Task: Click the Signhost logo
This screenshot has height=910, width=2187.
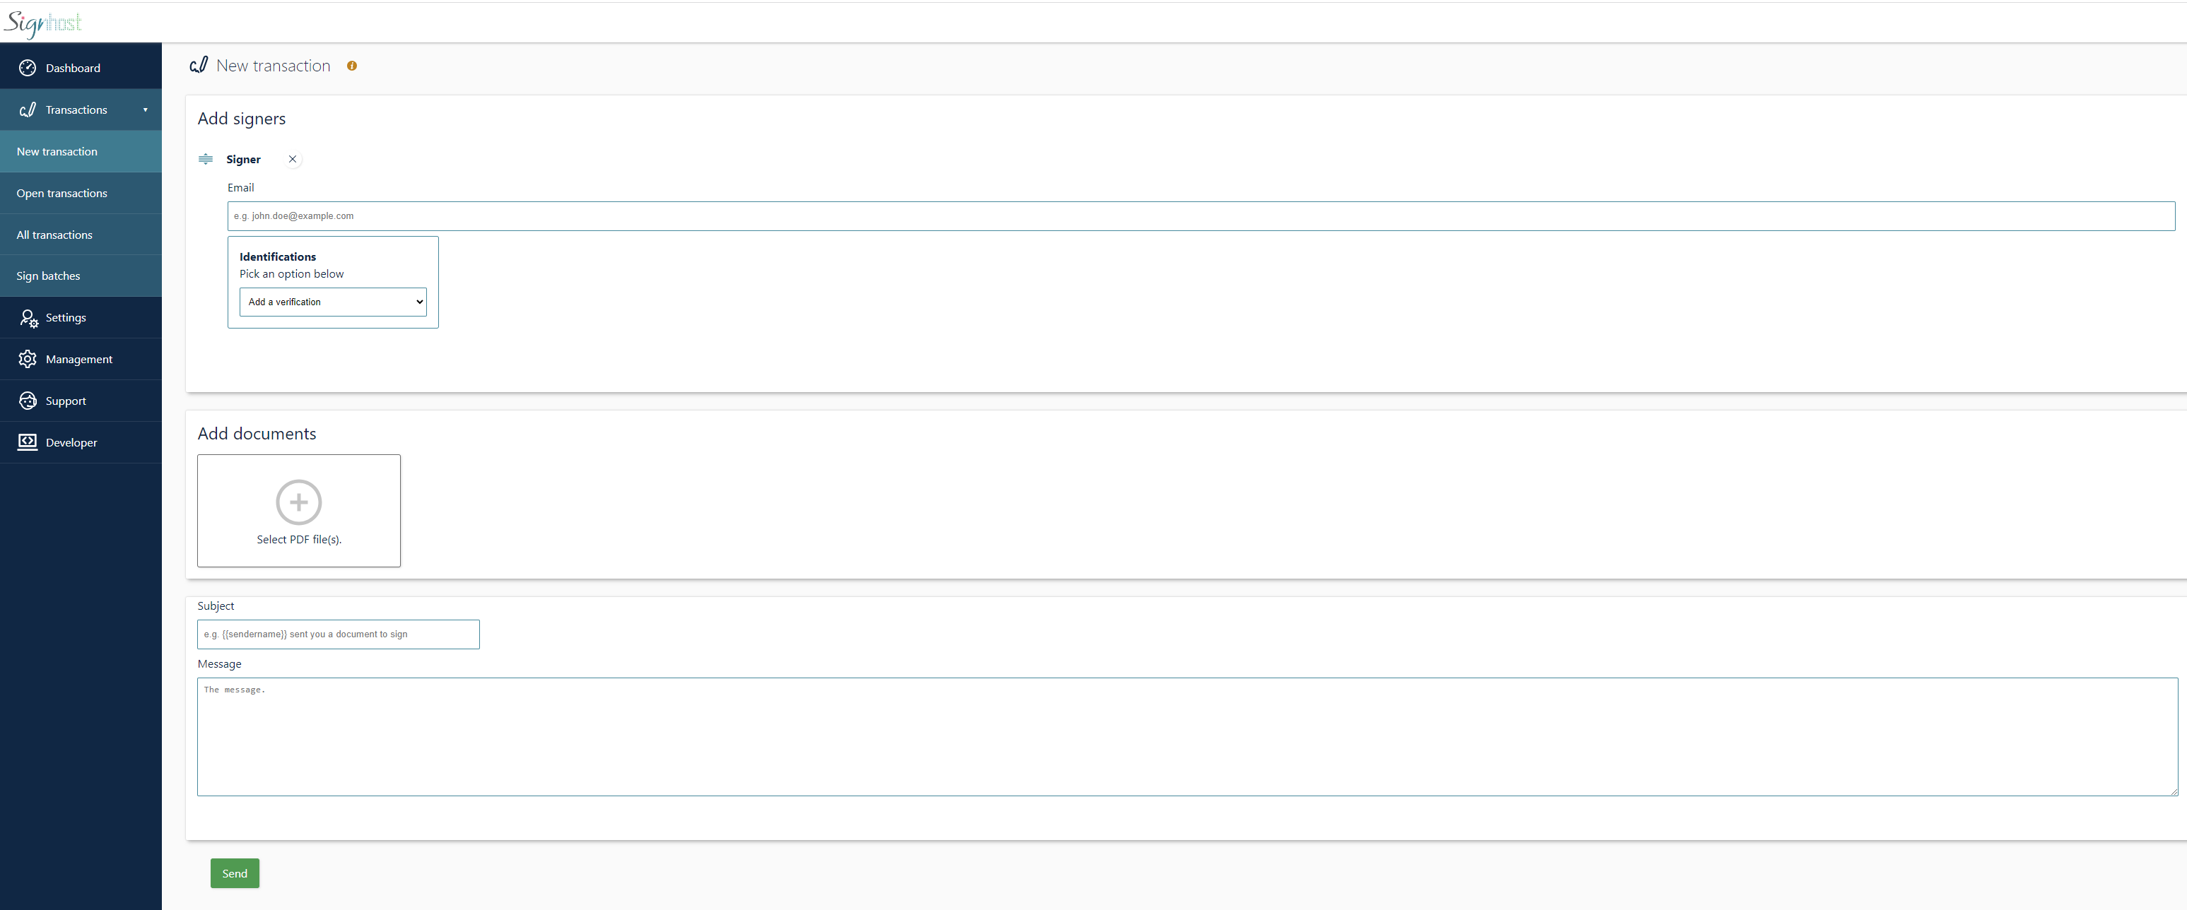Action: pyautogui.click(x=43, y=23)
